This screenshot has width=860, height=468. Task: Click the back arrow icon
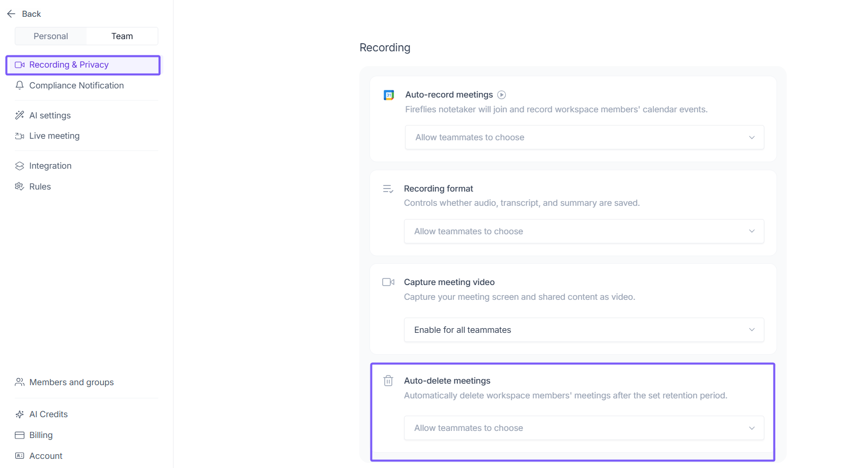(11, 14)
